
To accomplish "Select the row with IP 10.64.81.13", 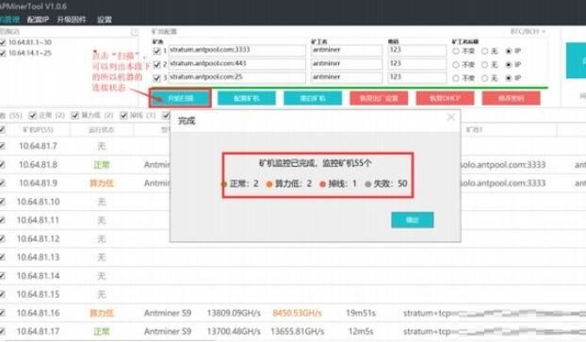I will 3,257.
